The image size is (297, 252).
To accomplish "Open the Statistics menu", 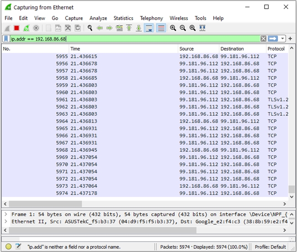I will point(123,18).
